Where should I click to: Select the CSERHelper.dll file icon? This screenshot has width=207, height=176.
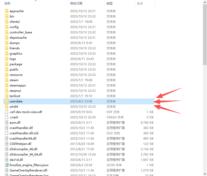7,144
